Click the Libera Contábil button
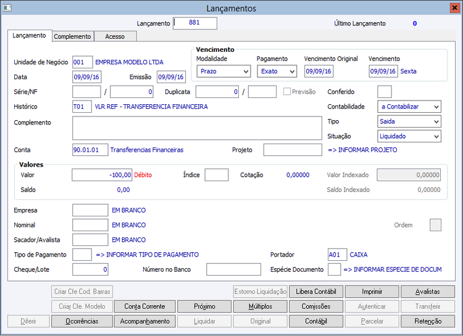The width and height of the screenshot is (463, 336). [x=316, y=292]
